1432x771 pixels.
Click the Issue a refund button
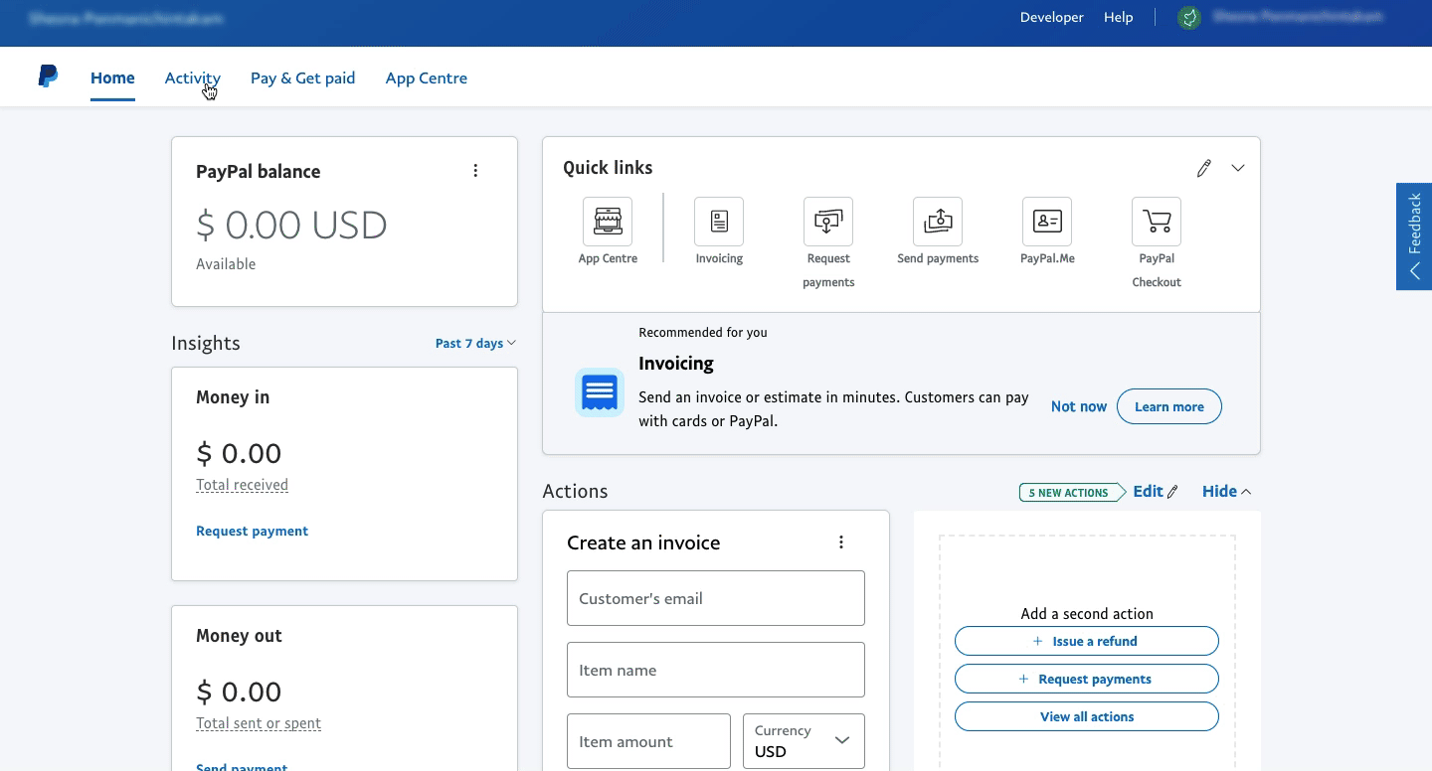[1087, 641]
